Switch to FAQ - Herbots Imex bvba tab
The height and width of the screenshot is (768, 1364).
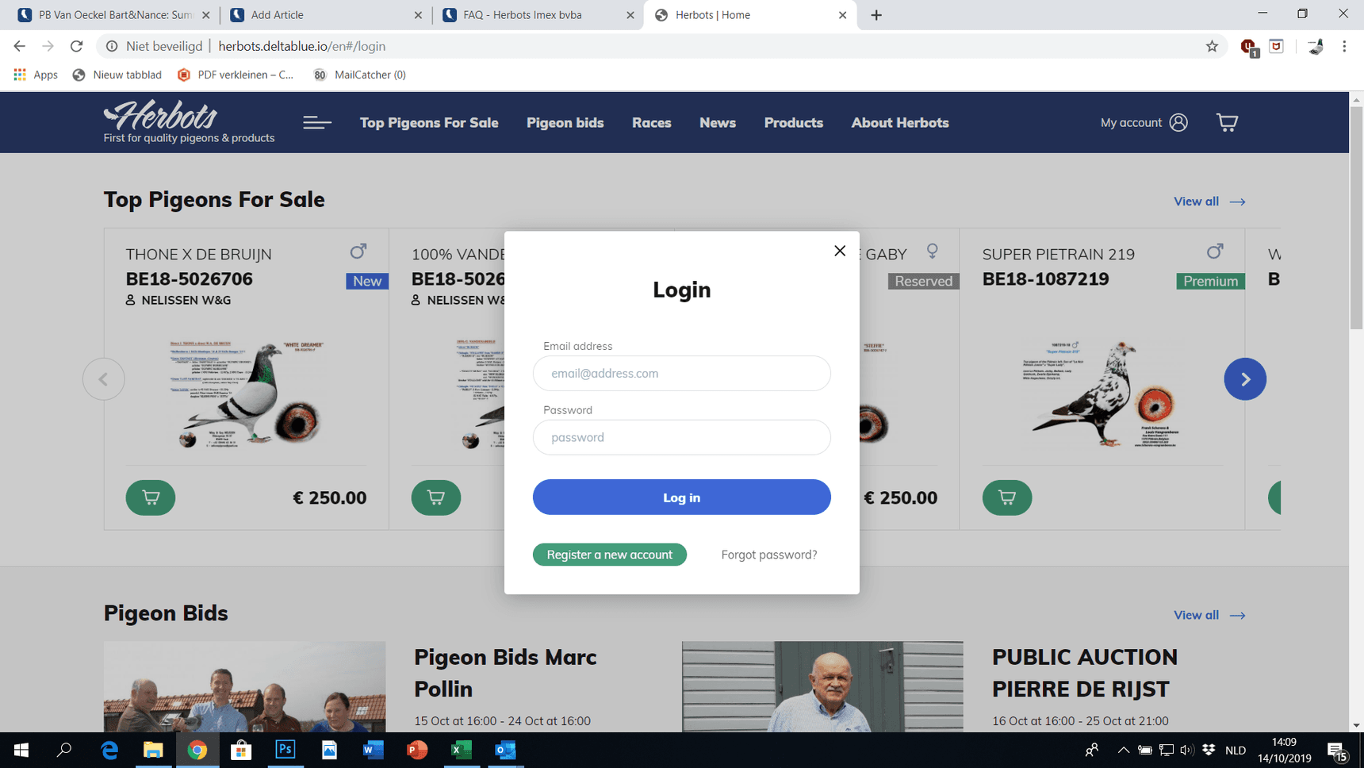click(x=538, y=15)
